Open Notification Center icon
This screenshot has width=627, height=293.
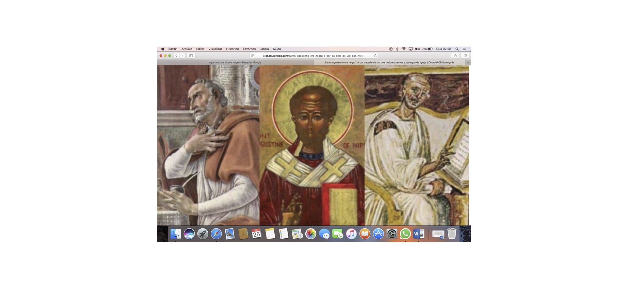(x=464, y=49)
